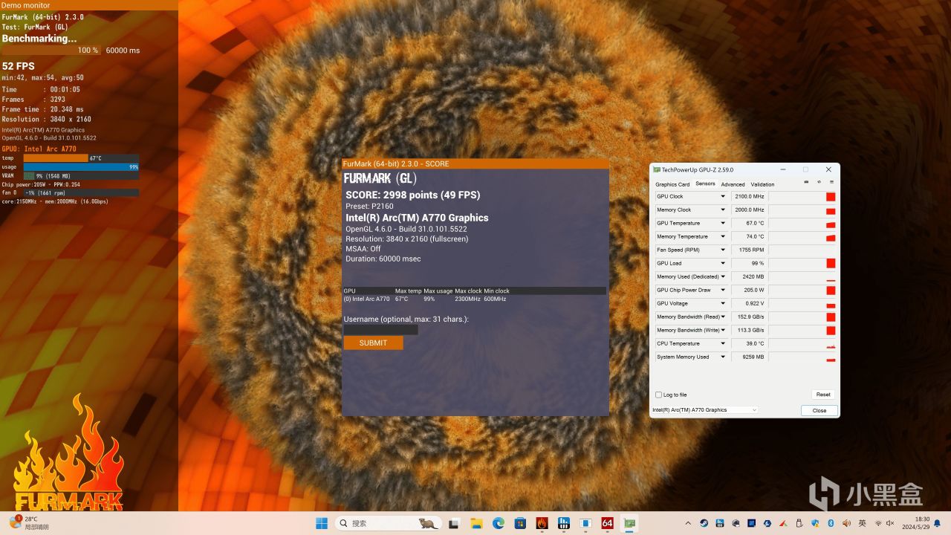Click the System Memory Used value 9259 MB

[749, 357]
